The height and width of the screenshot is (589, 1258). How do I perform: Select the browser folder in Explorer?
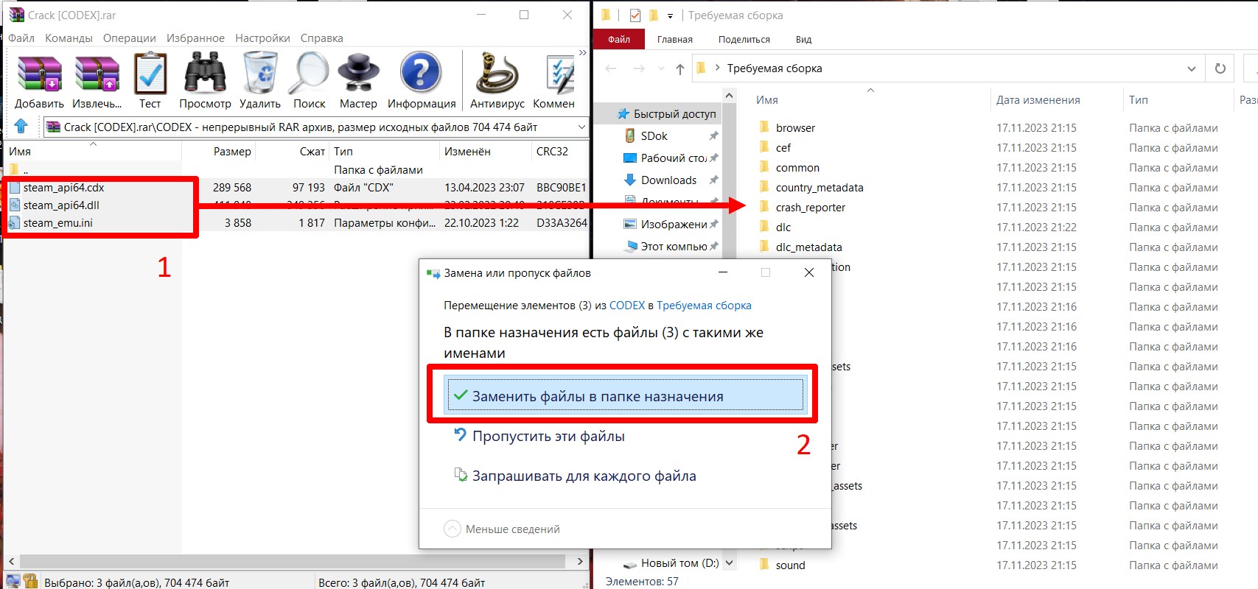[x=788, y=128]
